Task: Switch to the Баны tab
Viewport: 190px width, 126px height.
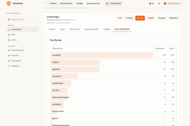Action: pos(62,29)
